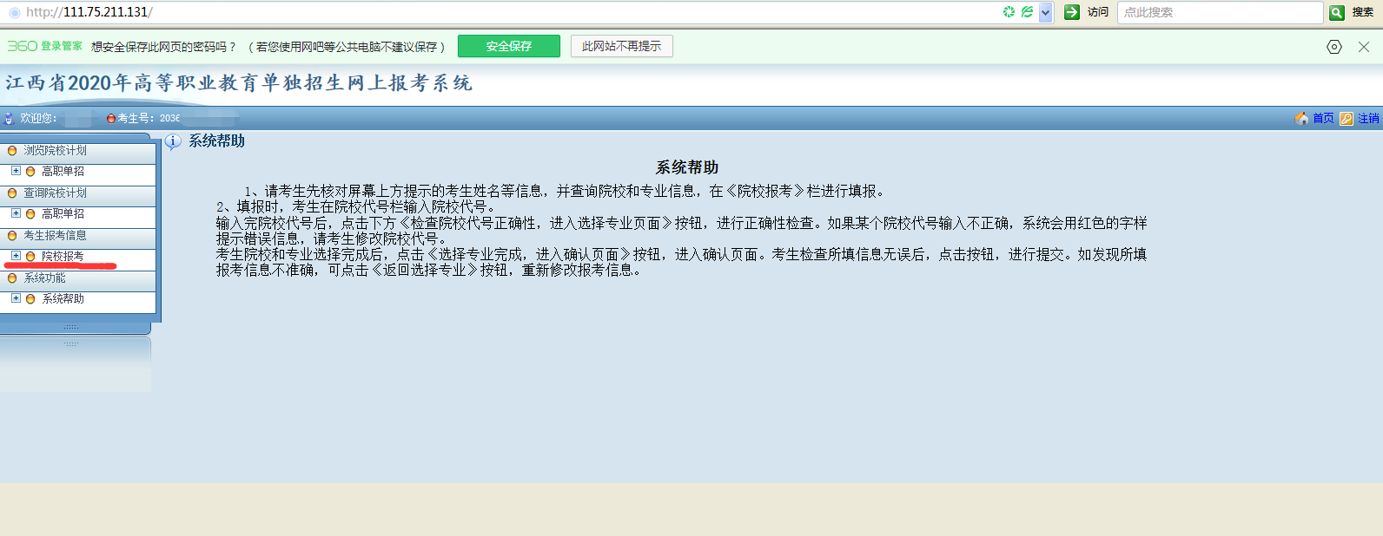Click the blue info icon beside 系统帮助
Viewport: 1383px width, 536px height.
(173, 141)
